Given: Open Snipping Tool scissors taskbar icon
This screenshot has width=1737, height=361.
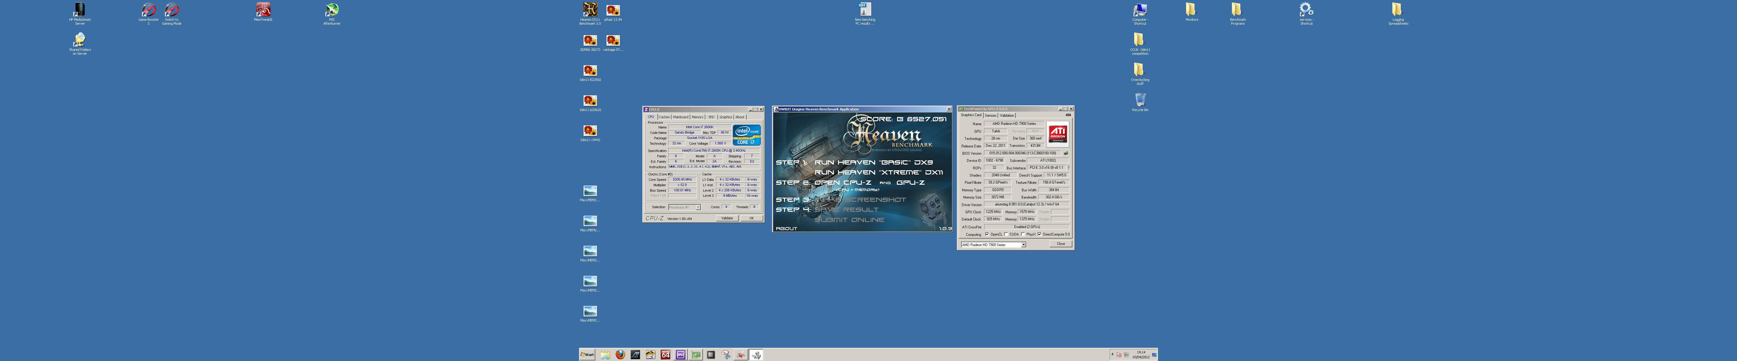Looking at the screenshot, I should pyautogui.click(x=726, y=354).
